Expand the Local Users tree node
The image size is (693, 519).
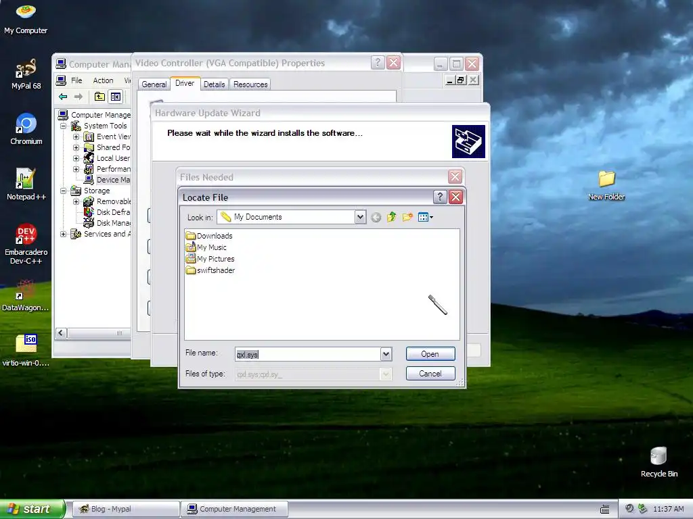tap(76, 158)
